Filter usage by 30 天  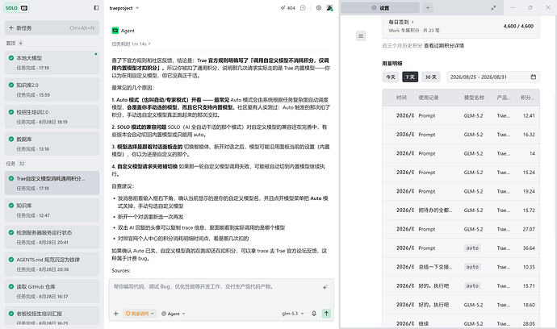(431, 77)
